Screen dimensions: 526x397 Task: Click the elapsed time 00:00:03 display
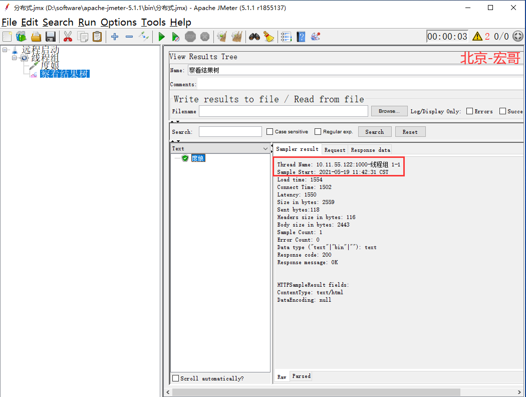(x=447, y=36)
